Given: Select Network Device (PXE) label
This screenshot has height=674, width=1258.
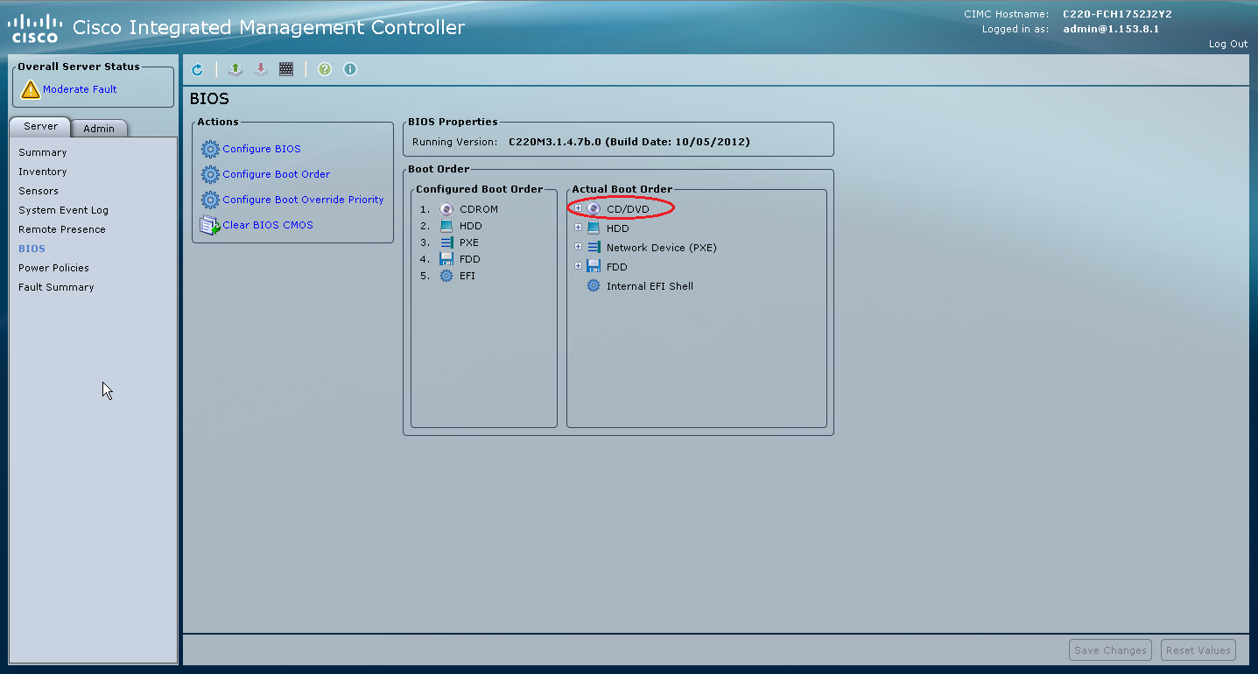Looking at the screenshot, I should point(661,248).
